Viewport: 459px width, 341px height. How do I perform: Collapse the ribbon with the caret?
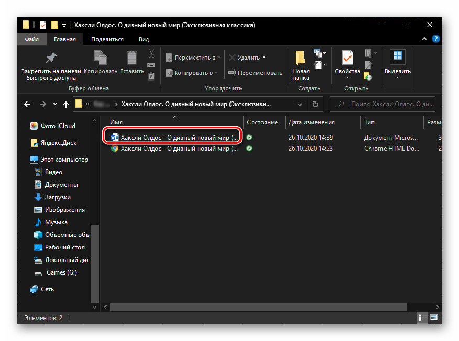click(424, 39)
